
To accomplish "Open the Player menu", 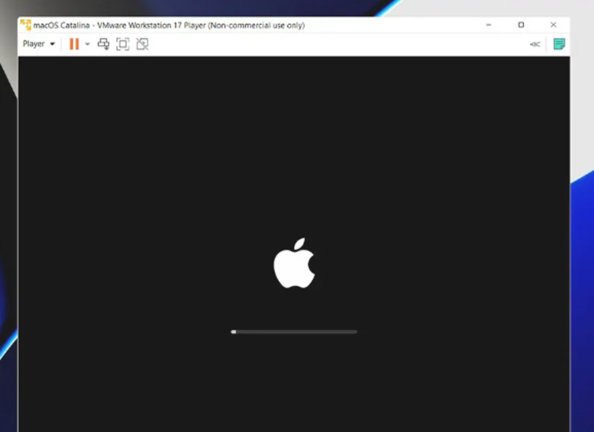I will point(39,44).
